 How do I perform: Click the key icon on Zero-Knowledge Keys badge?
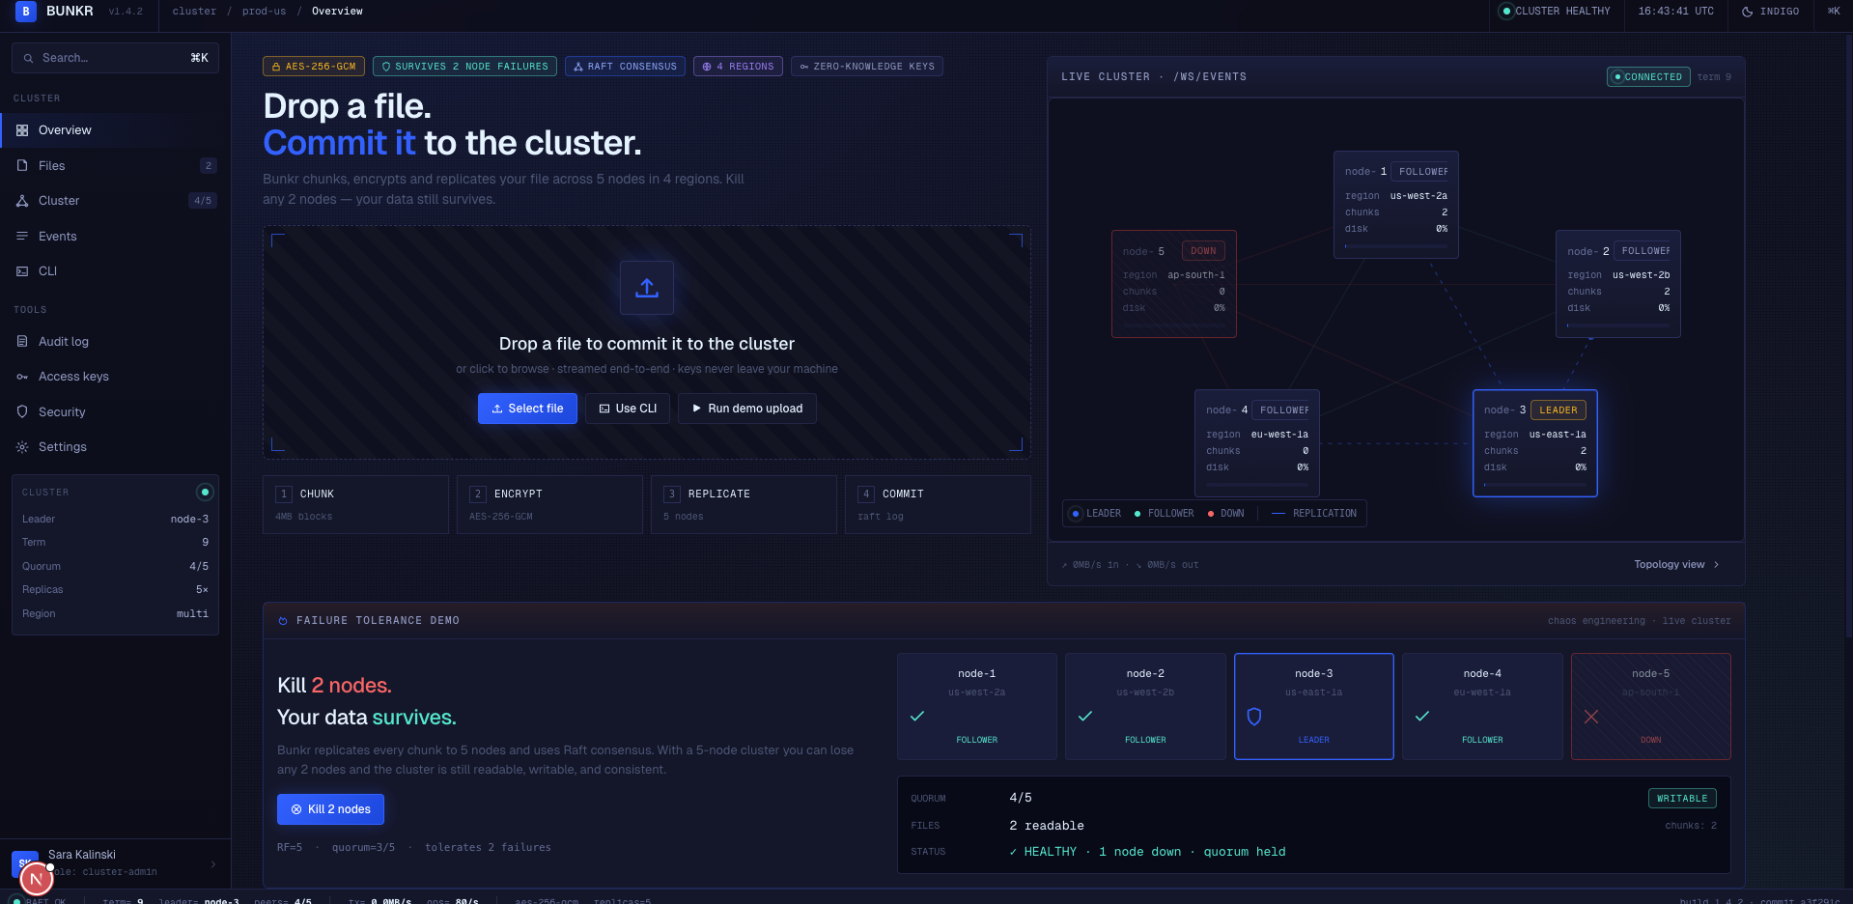pyautogui.click(x=804, y=67)
